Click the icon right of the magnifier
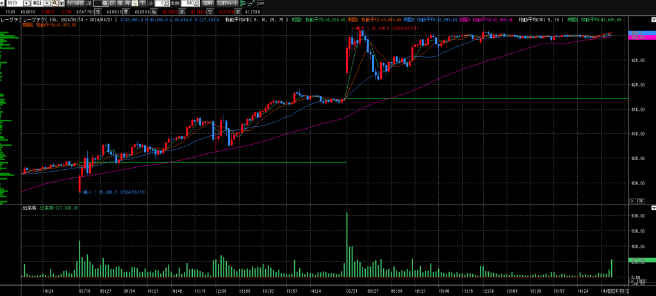Screen dimensions: 656x296 coord(61,3)
